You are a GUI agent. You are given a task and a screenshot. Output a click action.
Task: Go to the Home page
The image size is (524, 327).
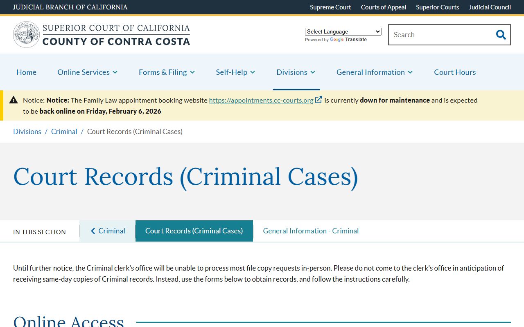[x=26, y=72]
